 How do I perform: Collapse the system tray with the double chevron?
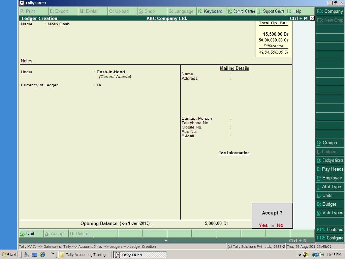point(300,255)
